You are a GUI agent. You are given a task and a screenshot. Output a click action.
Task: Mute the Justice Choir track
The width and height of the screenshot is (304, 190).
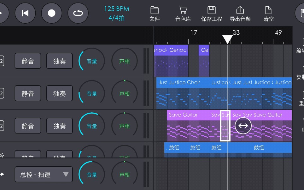[28, 93]
